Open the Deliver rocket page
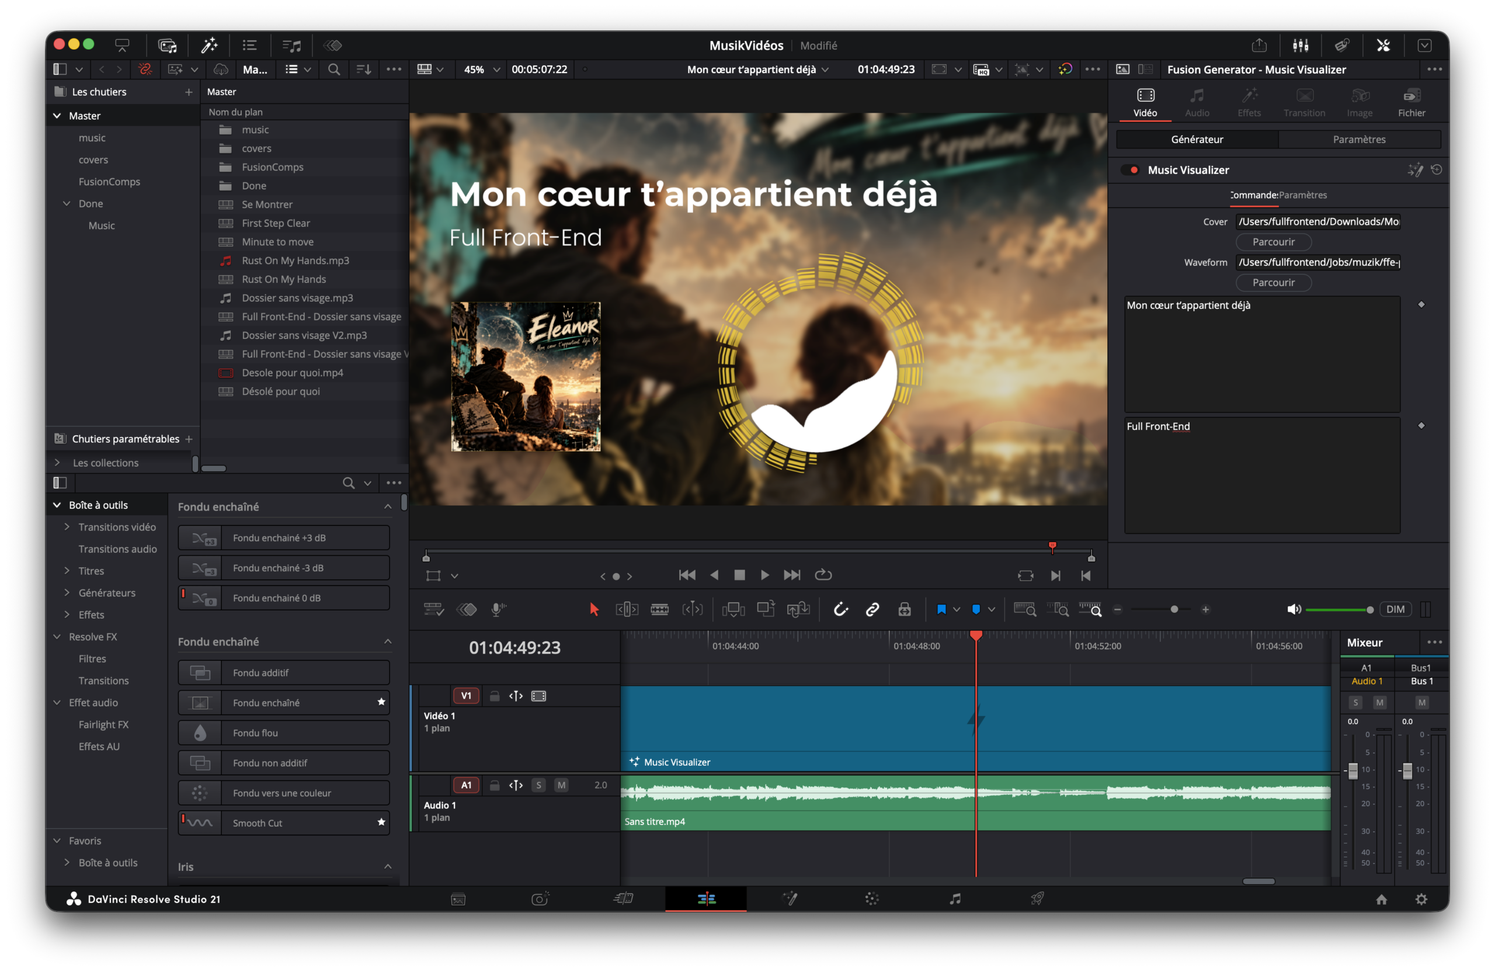This screenshot has width=1495, height=972. click(x=1037, y=898)
